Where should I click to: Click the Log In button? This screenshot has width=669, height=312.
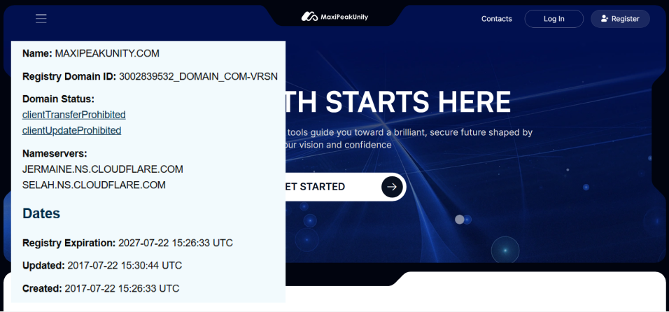click(x=554, y=19)
